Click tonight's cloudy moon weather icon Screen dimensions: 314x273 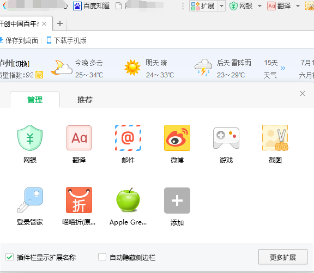pyautogui.click(x=61, y=68)
